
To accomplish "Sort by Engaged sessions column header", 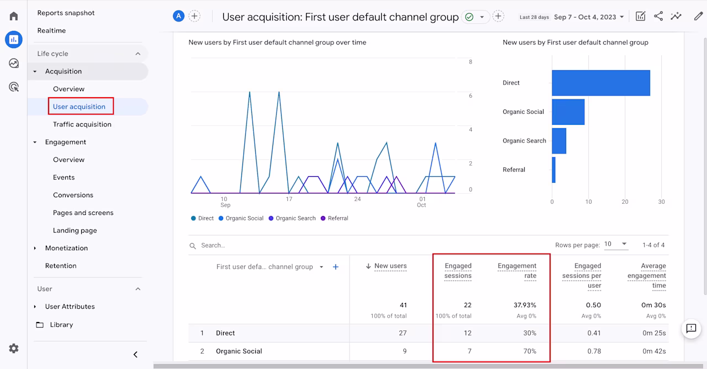I will tap(458, 271).
